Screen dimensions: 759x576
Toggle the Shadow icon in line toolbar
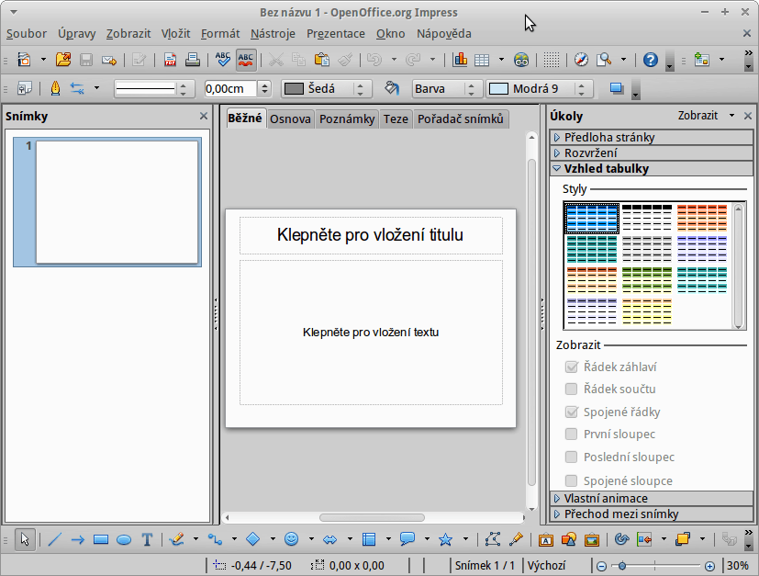[616, 89]
